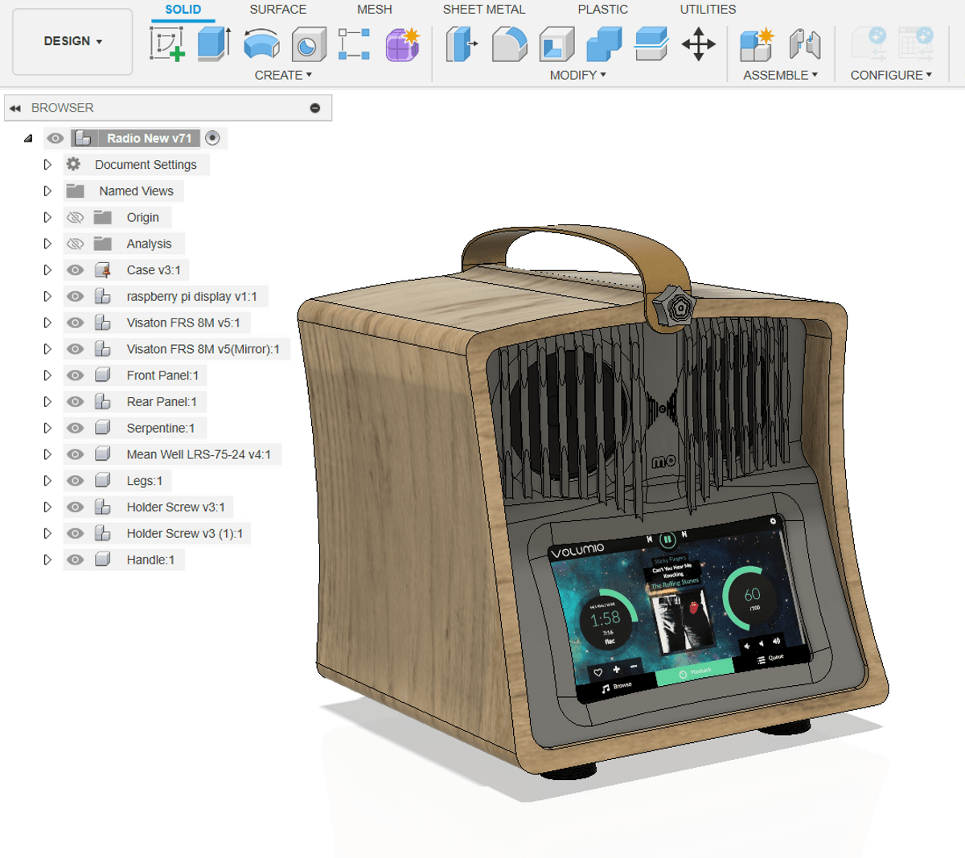Select the Revolve tool
Viewport: 965px width, 858px height.
(x=261, y=43)
